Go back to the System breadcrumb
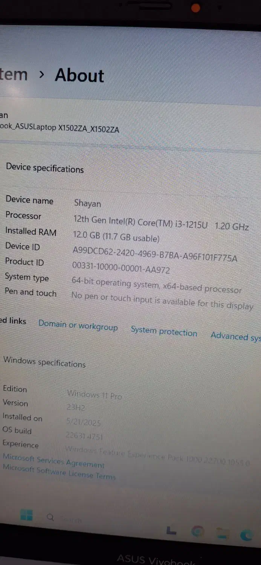261x565 pixels. pyautogui.click(x=14, y=74)
